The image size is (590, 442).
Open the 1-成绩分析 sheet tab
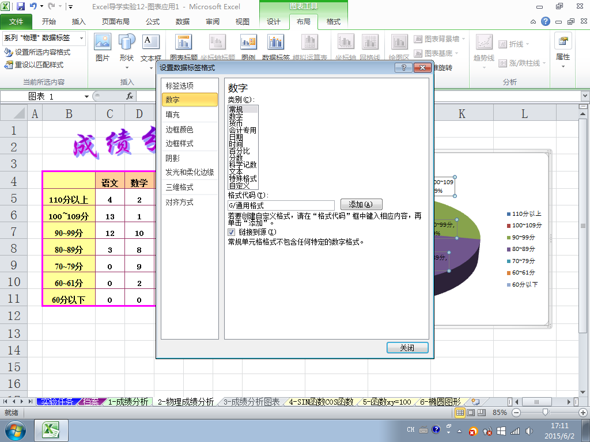pyautogui.click(x=128, y=402)
